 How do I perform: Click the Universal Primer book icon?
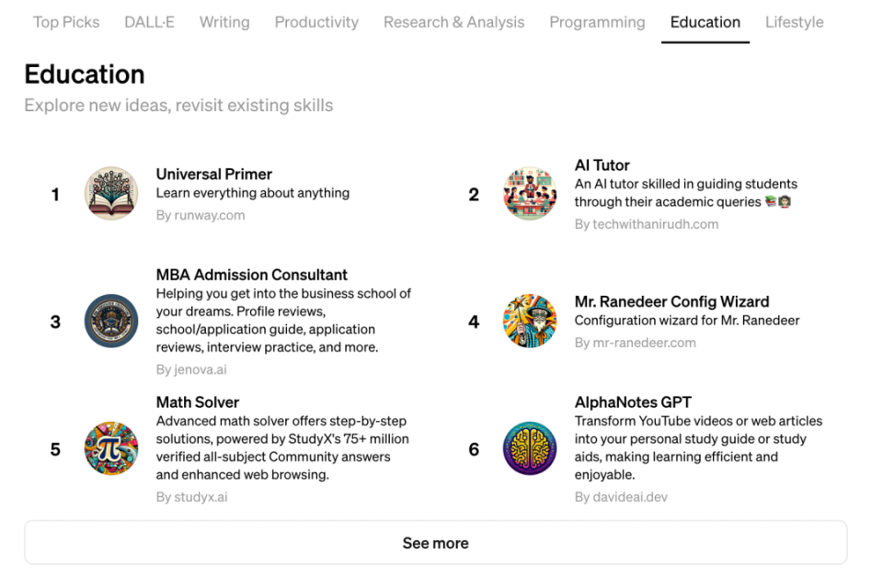[x=111, y=194]
